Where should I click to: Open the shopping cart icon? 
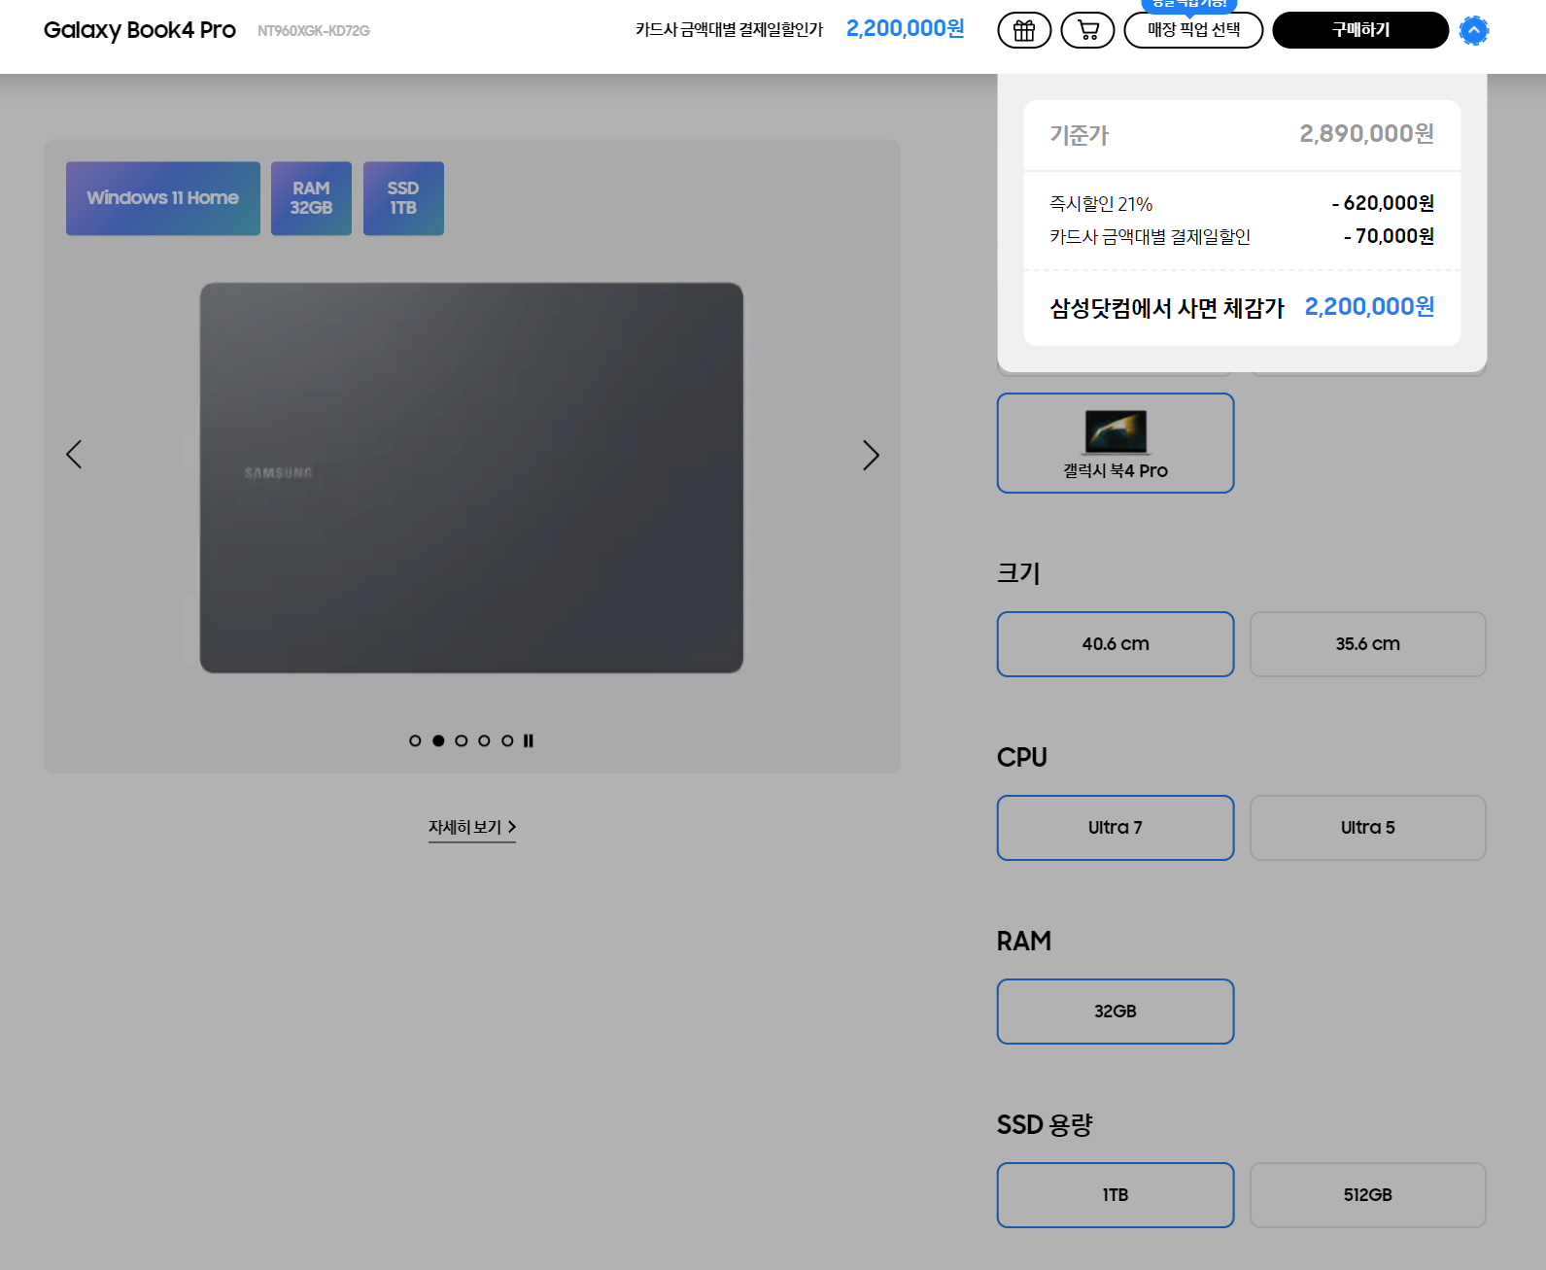(x=1087, y=30)
